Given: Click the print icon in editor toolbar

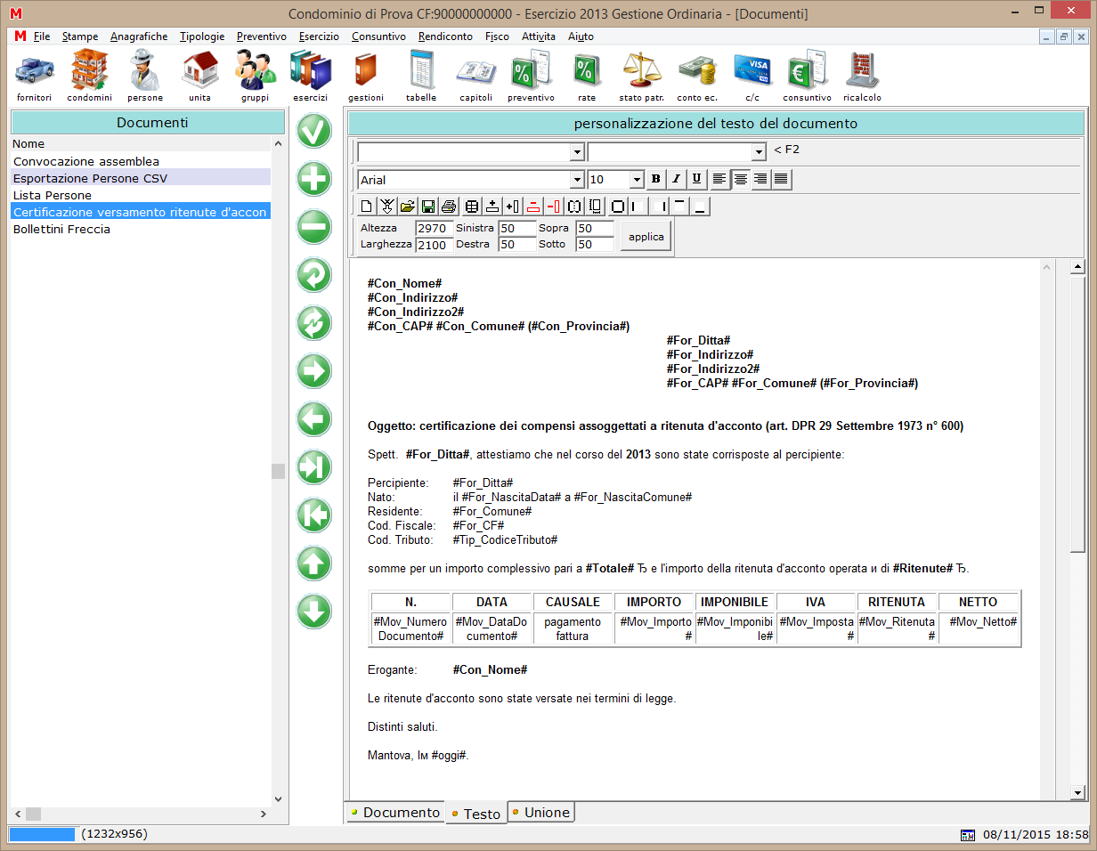Looking at the screenshot, I should tap(449, 207).
